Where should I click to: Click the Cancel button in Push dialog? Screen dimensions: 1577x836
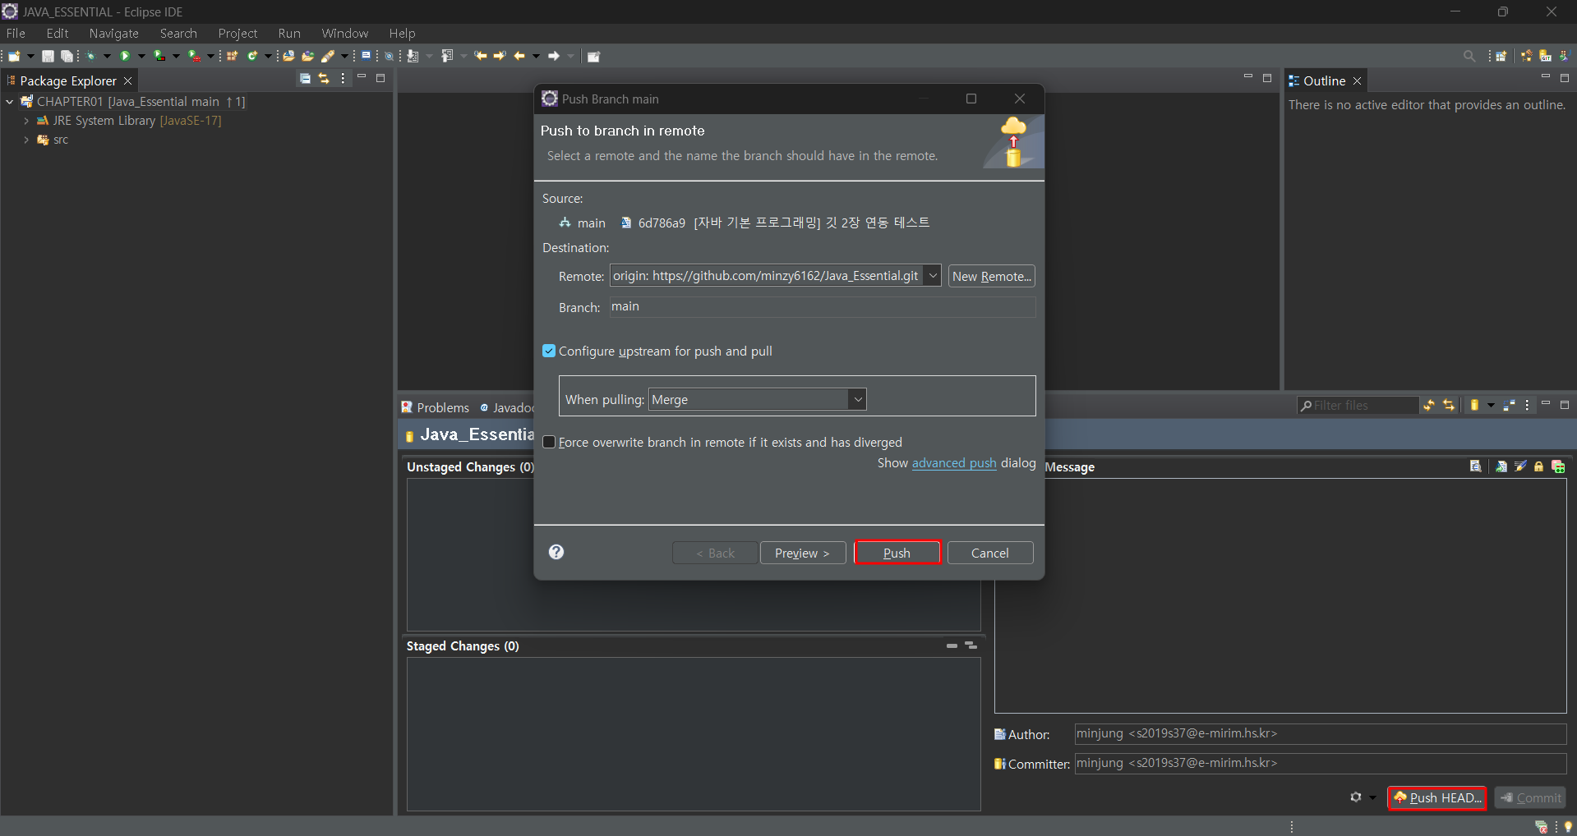990,553
